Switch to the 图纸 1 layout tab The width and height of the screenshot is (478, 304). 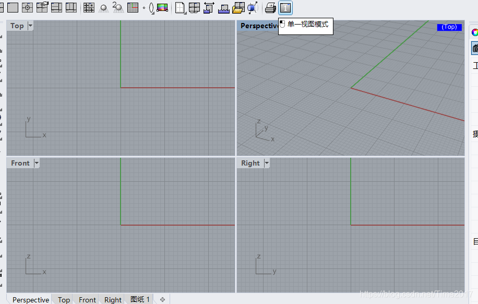click(x=140, y=299)
